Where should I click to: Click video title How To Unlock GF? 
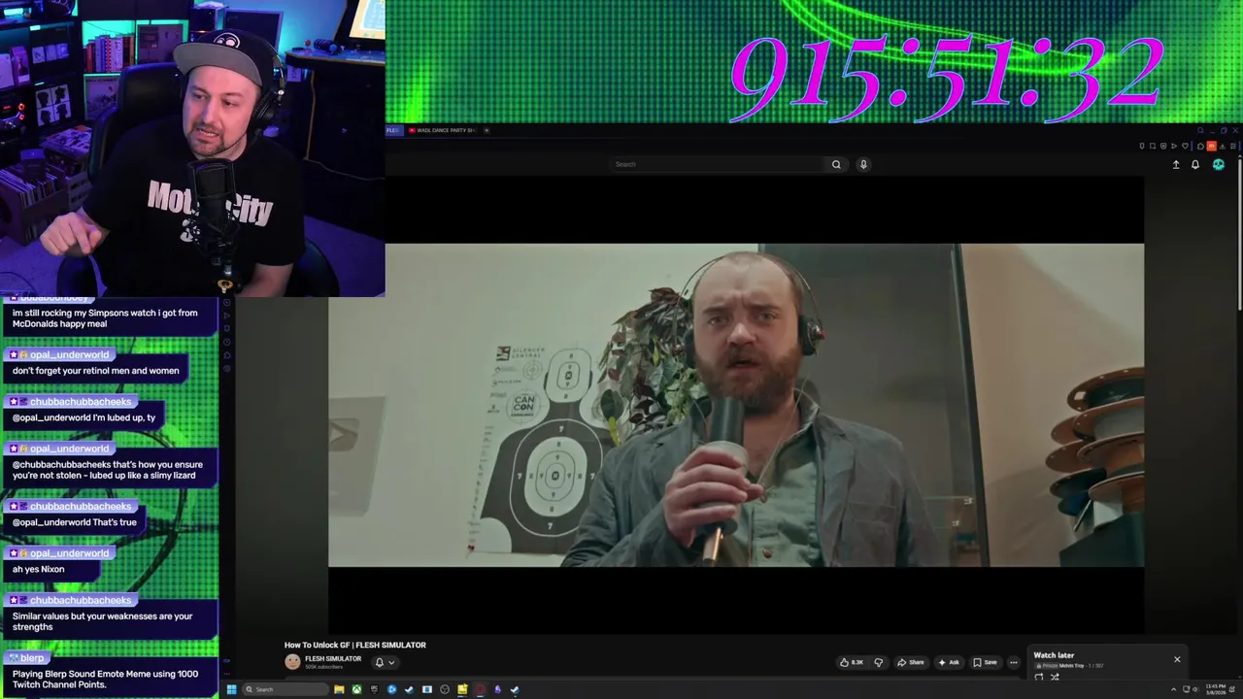coord(355,645)
